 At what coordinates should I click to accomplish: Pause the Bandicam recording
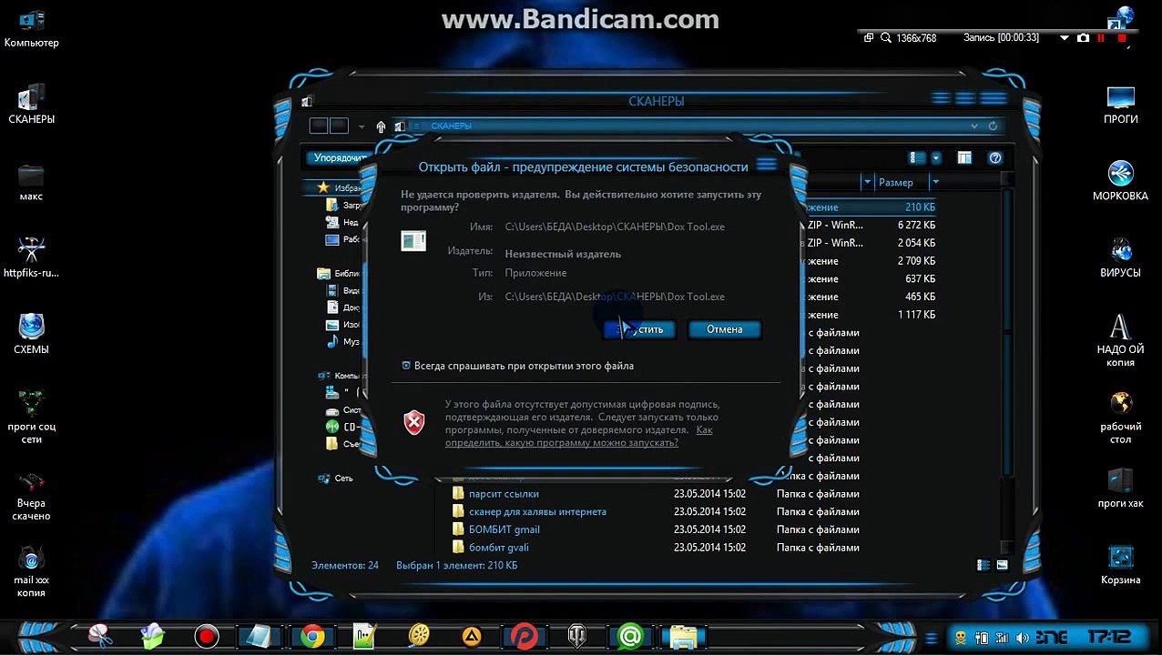pyautogui.click(x=1101, y=38)
